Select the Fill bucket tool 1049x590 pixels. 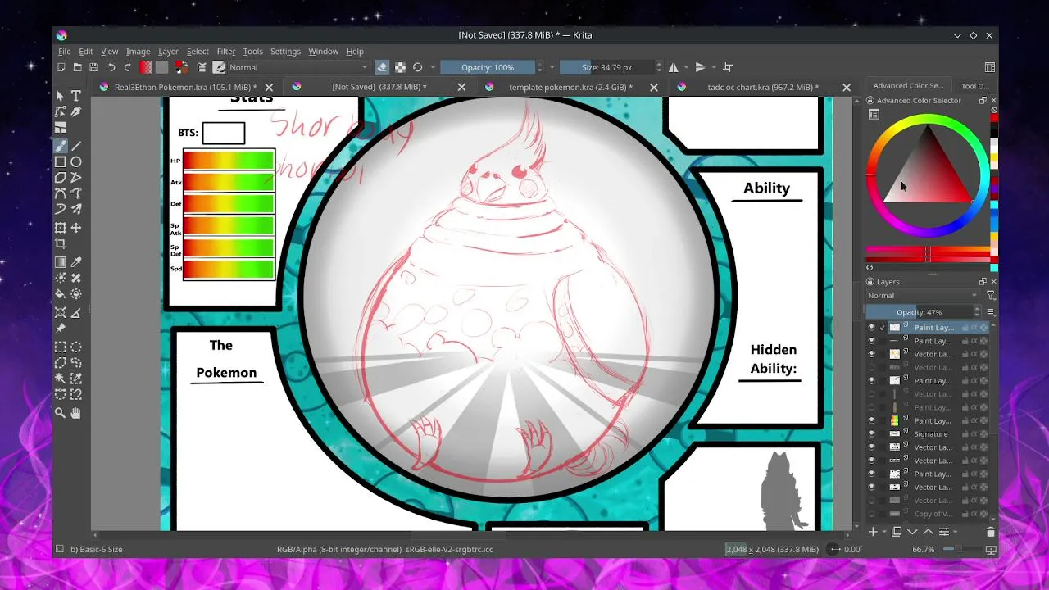[61, 294]
